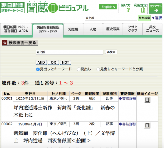Click the row number 00001
Image resolution: width=164 pixels, height=148 pixels.
(x=7, y=98)
